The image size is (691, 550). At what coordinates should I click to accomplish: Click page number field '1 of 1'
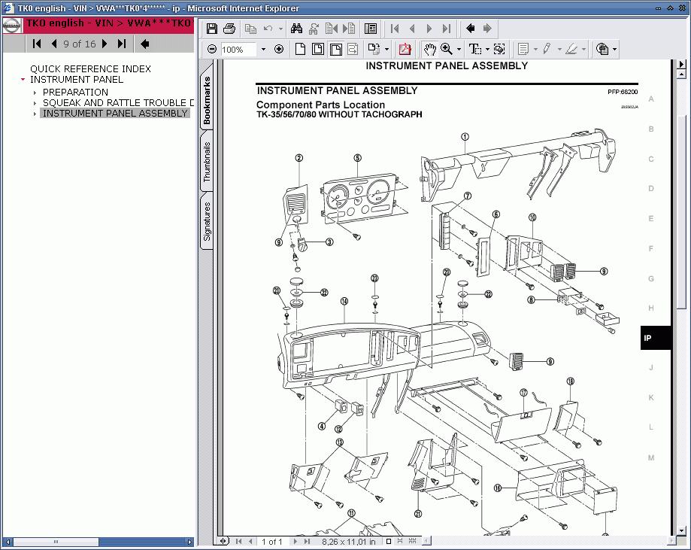[x=271, y=542]
